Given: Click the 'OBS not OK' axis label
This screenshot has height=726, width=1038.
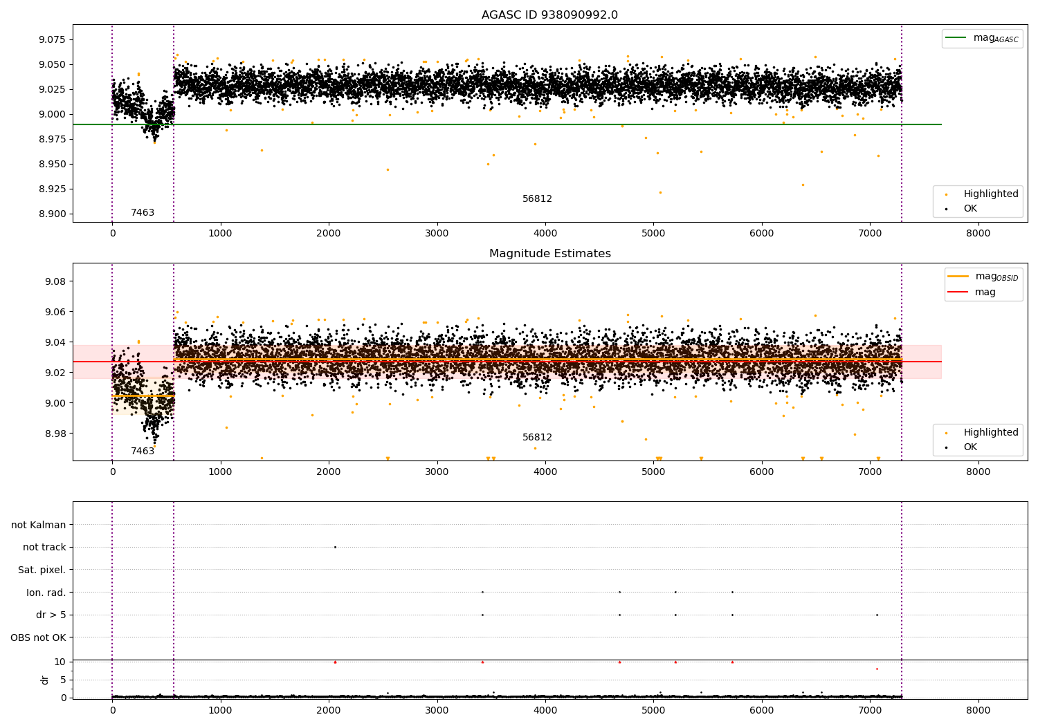Looking at the screenshot, I should click(38, 637).
